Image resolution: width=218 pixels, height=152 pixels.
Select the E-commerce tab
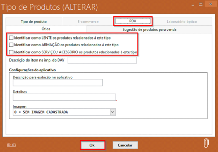(x=88, y=22)
